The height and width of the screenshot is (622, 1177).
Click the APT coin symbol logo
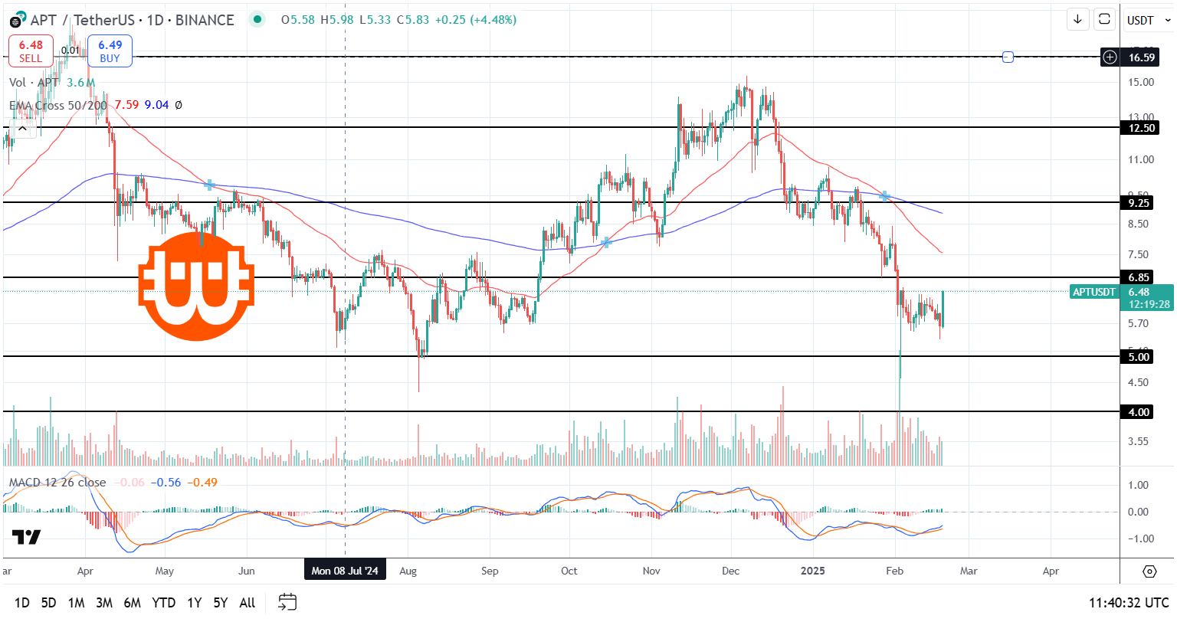point(16,20)
